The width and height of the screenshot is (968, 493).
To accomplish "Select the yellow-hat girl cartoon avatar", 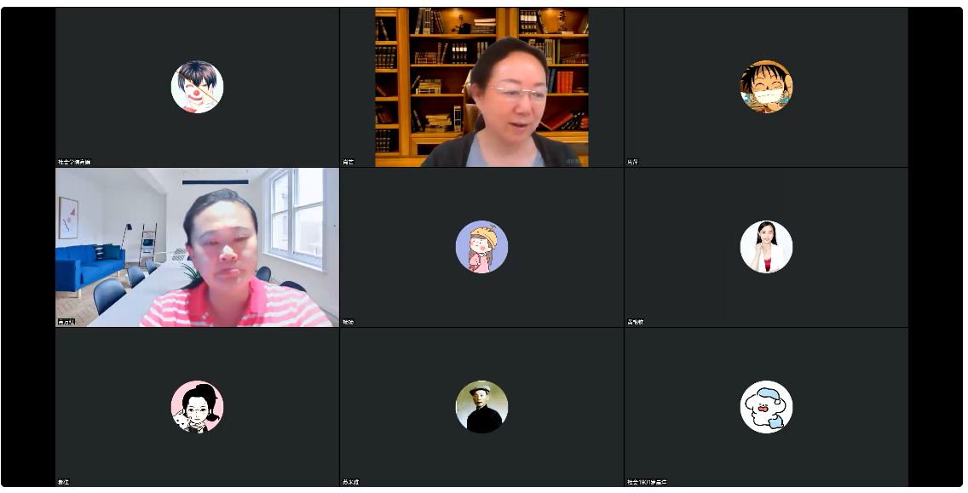I will pos(481,247).
